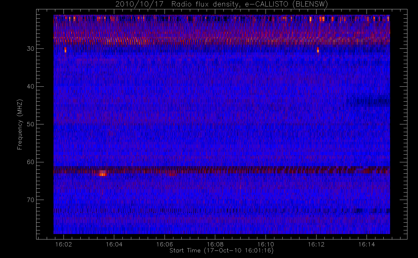
Task: Click the small bright spot at 30 MHz near 16:12
Action: click(318, 50)
